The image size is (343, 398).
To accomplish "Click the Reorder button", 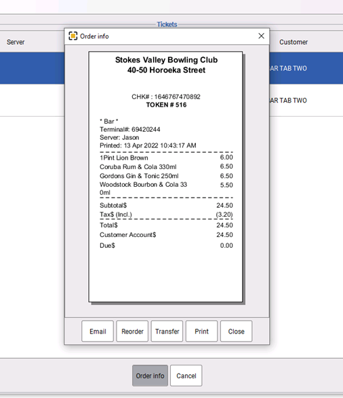I will coord(132,331).
